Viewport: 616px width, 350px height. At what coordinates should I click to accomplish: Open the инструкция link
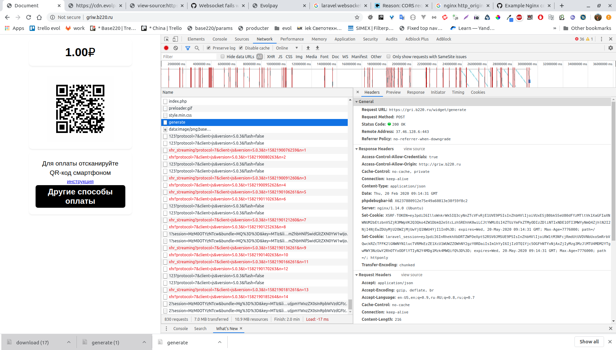click(x=80, y=181)
